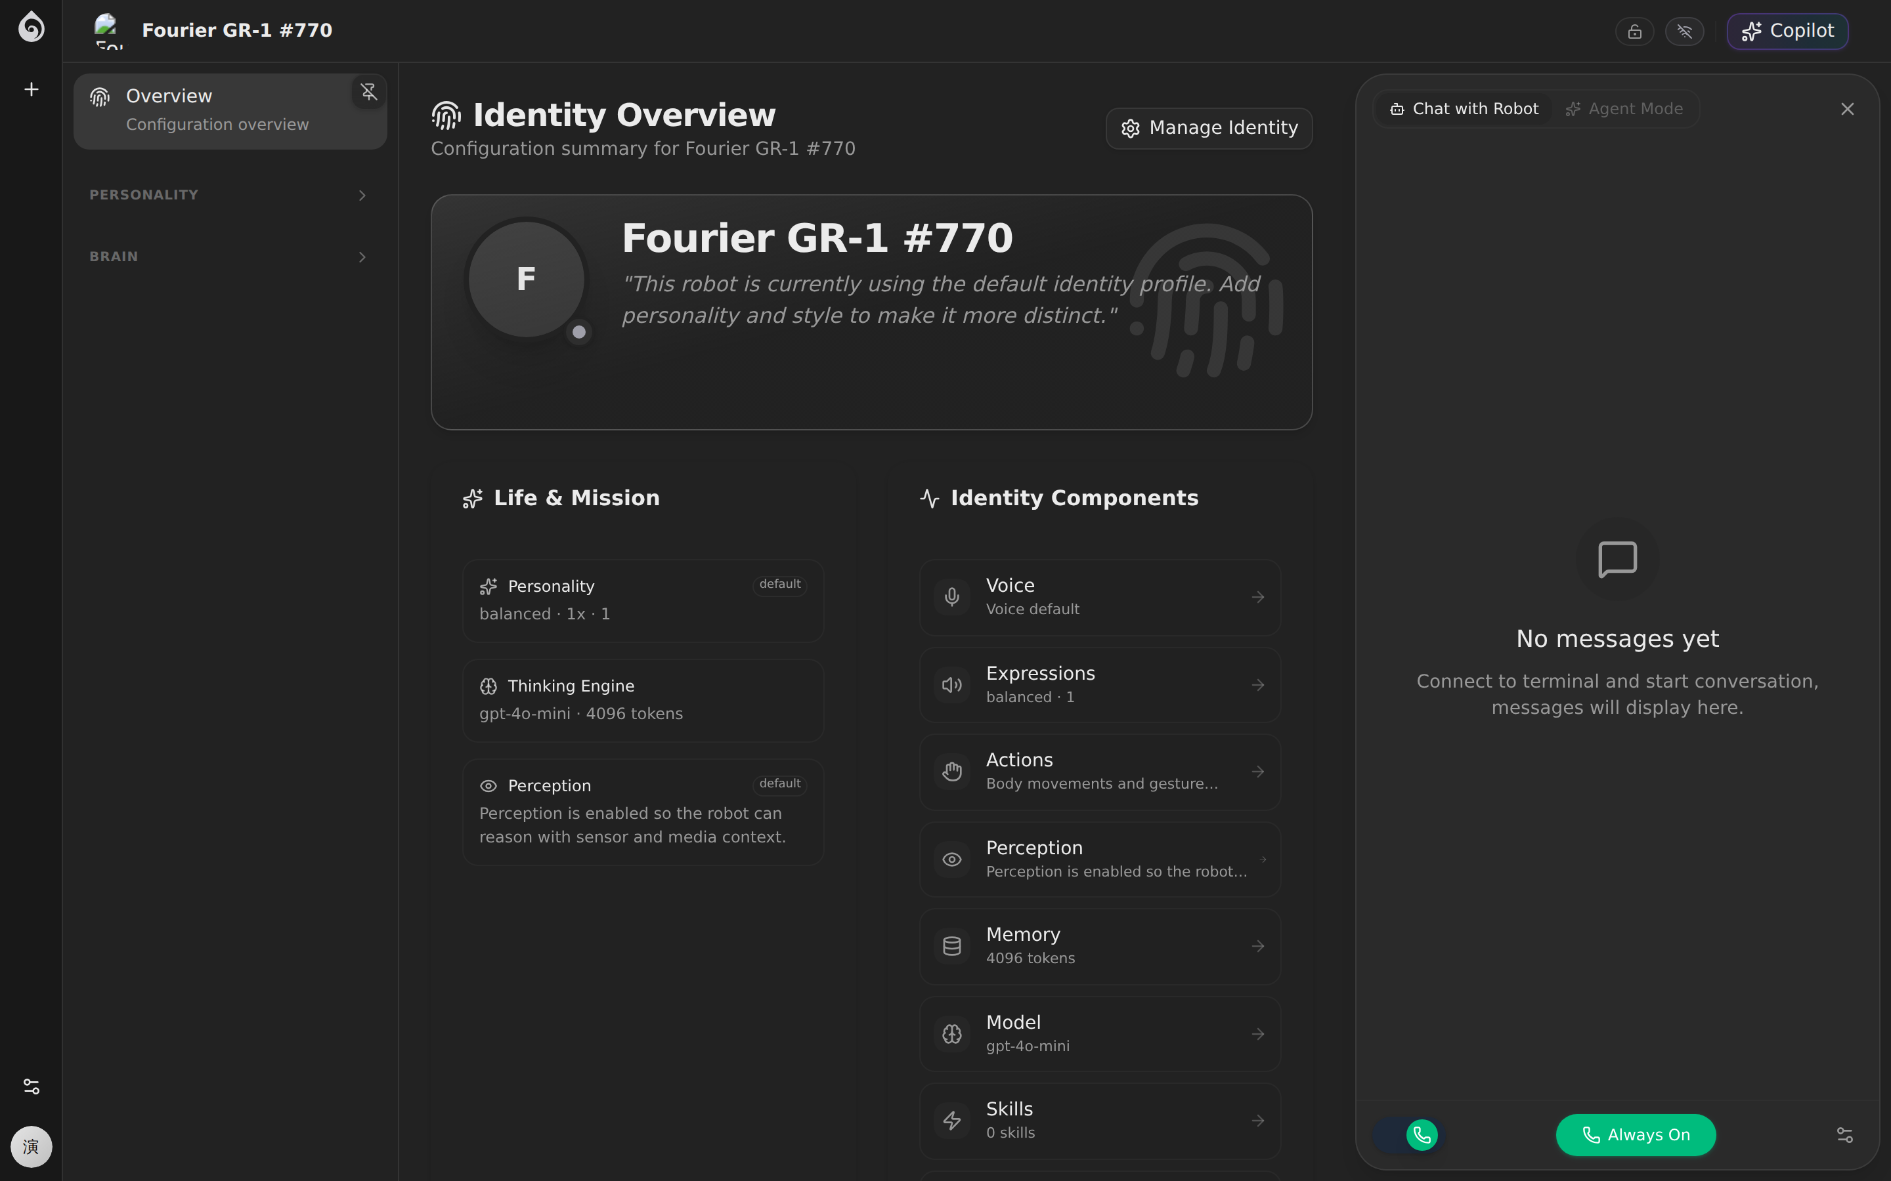This screenshot has width=1891, height=1181.
Task: Click the "0 skills" text
Action: pyautogui.click(x=1011, y=1132)
